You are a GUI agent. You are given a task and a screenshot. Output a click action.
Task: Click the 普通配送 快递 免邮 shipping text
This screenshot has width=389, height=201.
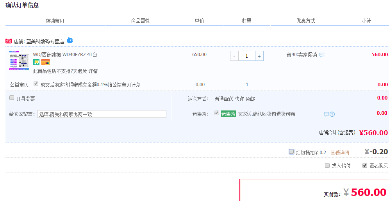(235, 99)
